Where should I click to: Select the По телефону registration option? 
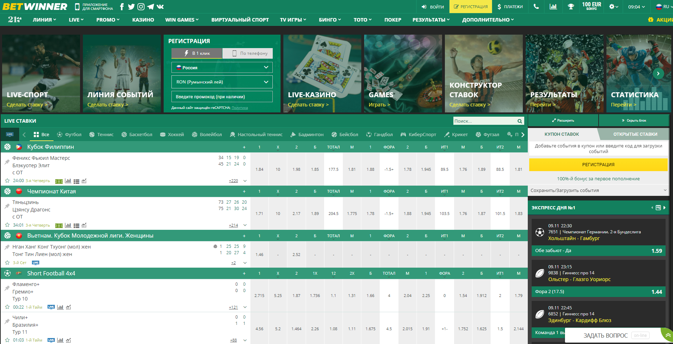point(248,53)
